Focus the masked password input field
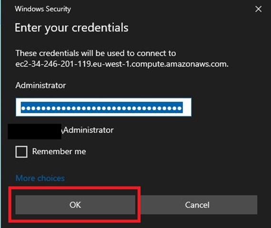 tap(103, 107)
